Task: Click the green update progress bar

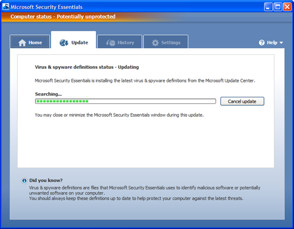Action: (125, 101)
